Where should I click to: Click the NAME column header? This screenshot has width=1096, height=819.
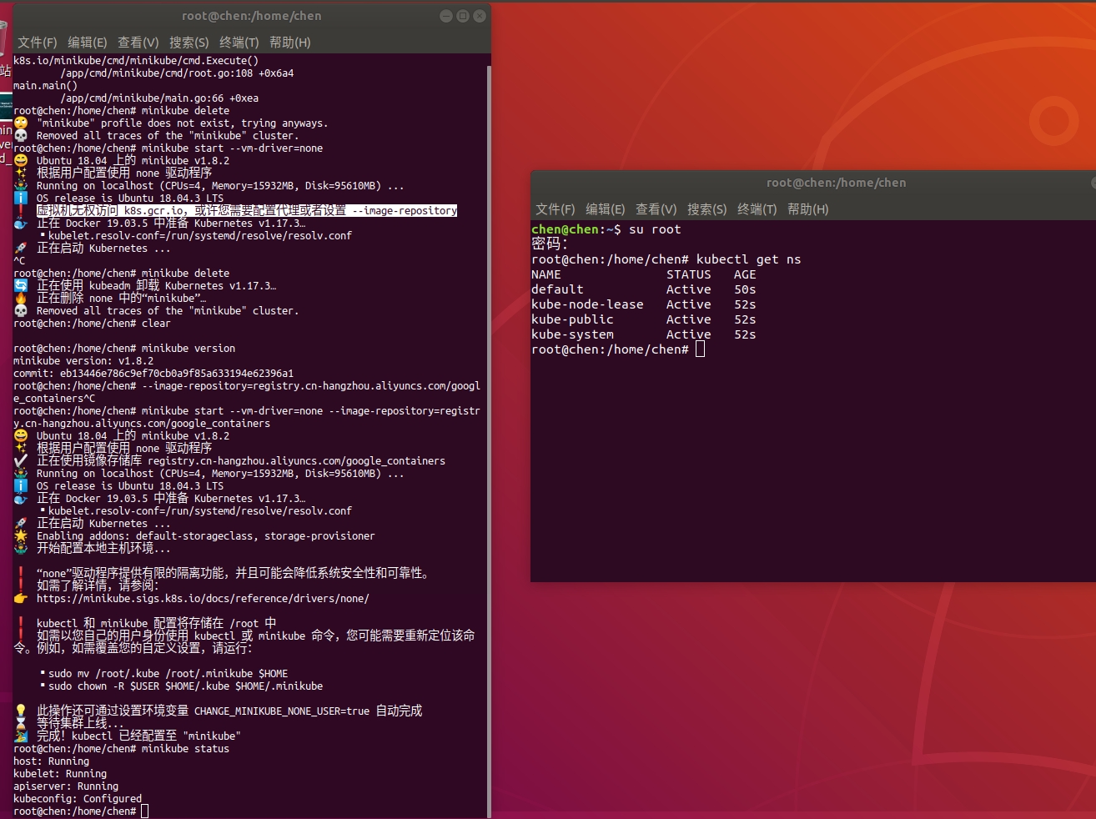[x=546, y=274]
